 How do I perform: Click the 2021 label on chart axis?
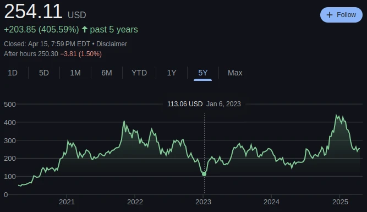[x=67, y=202]
